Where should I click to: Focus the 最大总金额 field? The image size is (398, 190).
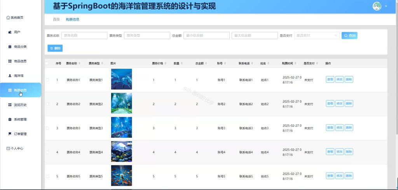coord(255,35)
